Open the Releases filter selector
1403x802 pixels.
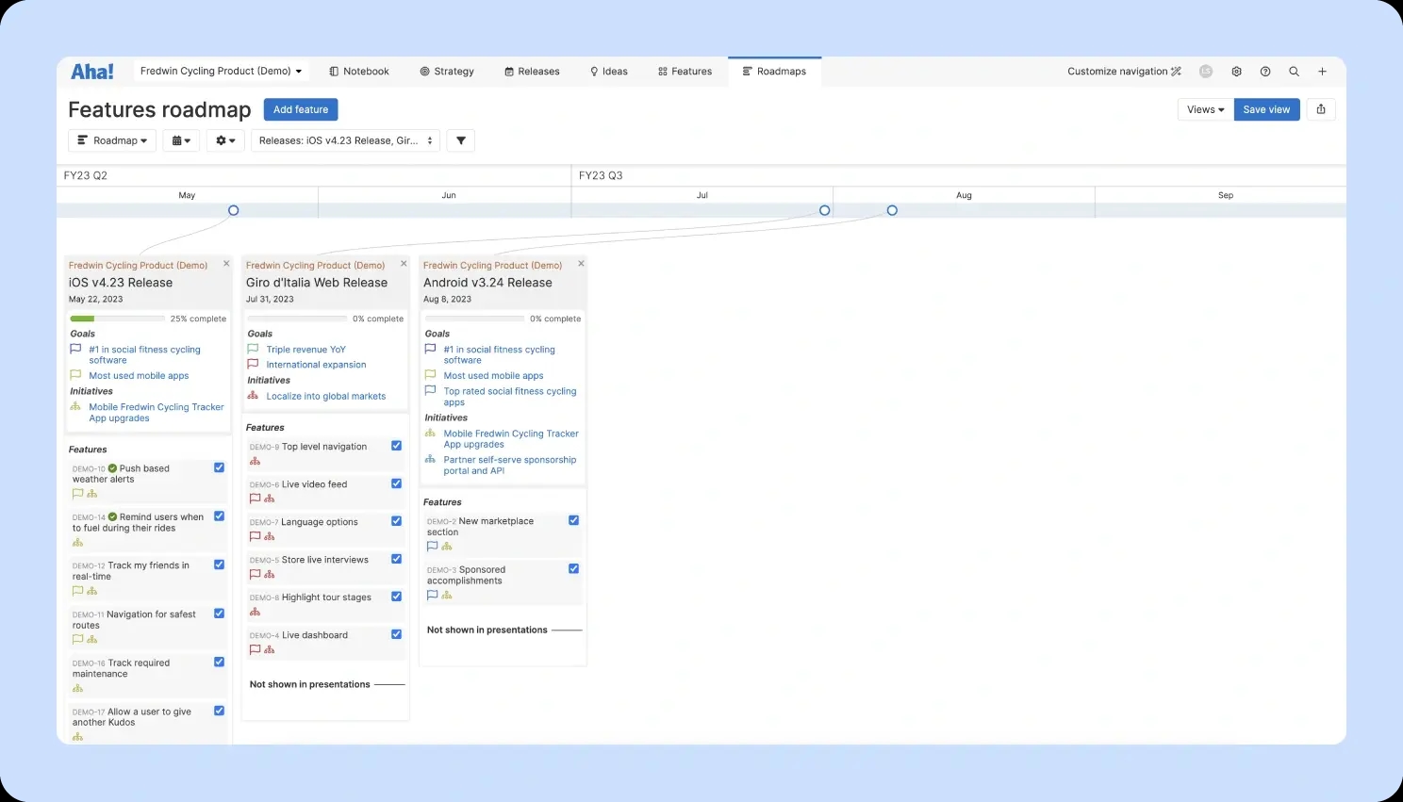(x=345, y=140)
